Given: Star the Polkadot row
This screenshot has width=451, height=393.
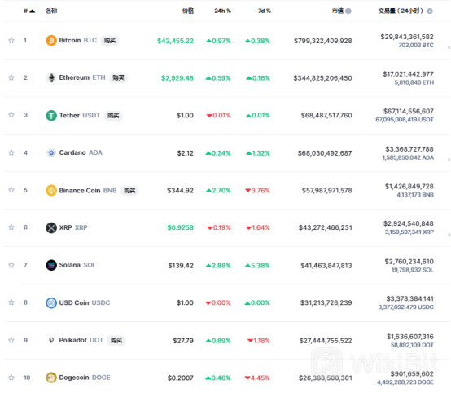Looking at the screenshot, I should click(x=11, y=340).
